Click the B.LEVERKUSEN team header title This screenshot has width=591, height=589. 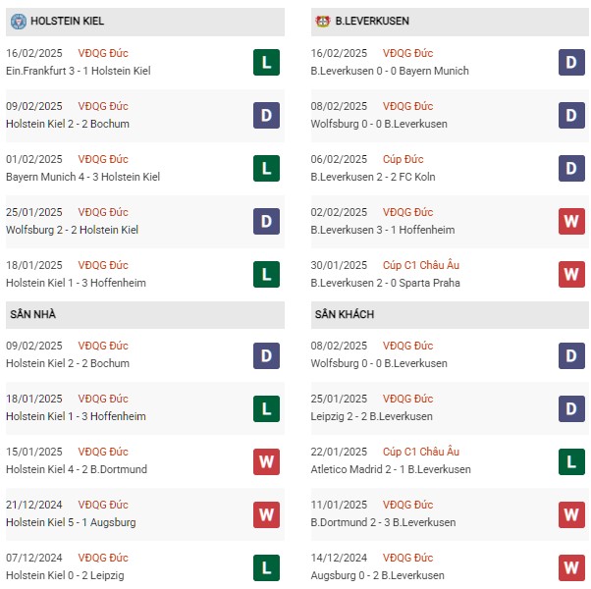click(x=372, y=21)
